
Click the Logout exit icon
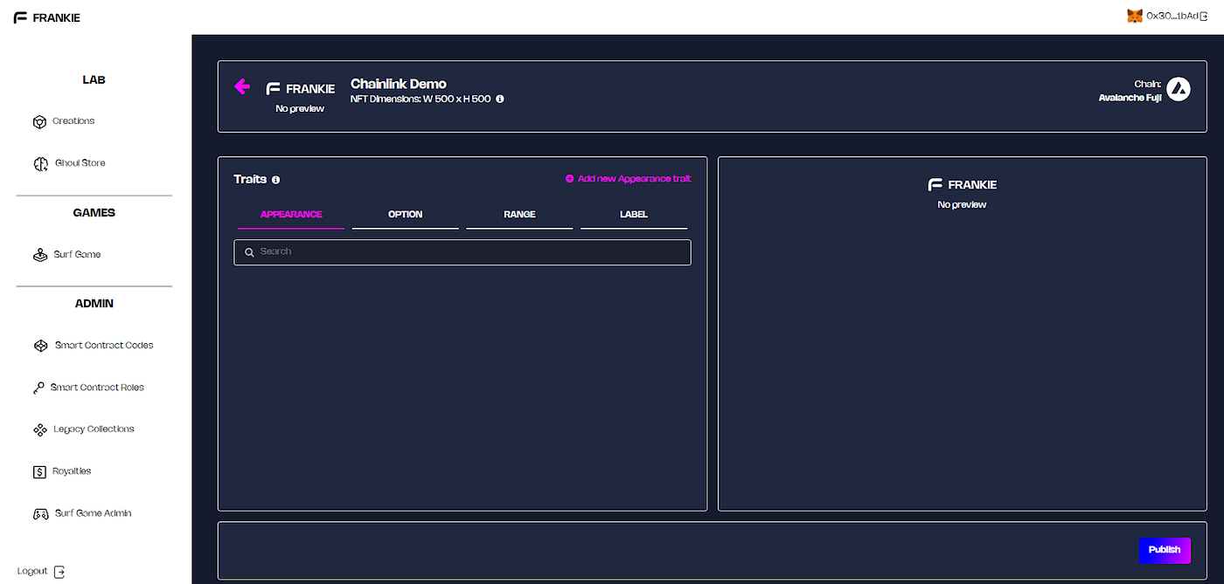tap(59, 572)
